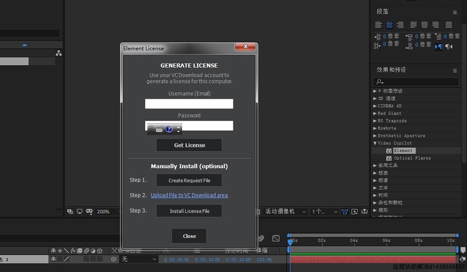Click the 04s mark on time ruler
This screenshot has width=467, height=272.
point(354,240)
